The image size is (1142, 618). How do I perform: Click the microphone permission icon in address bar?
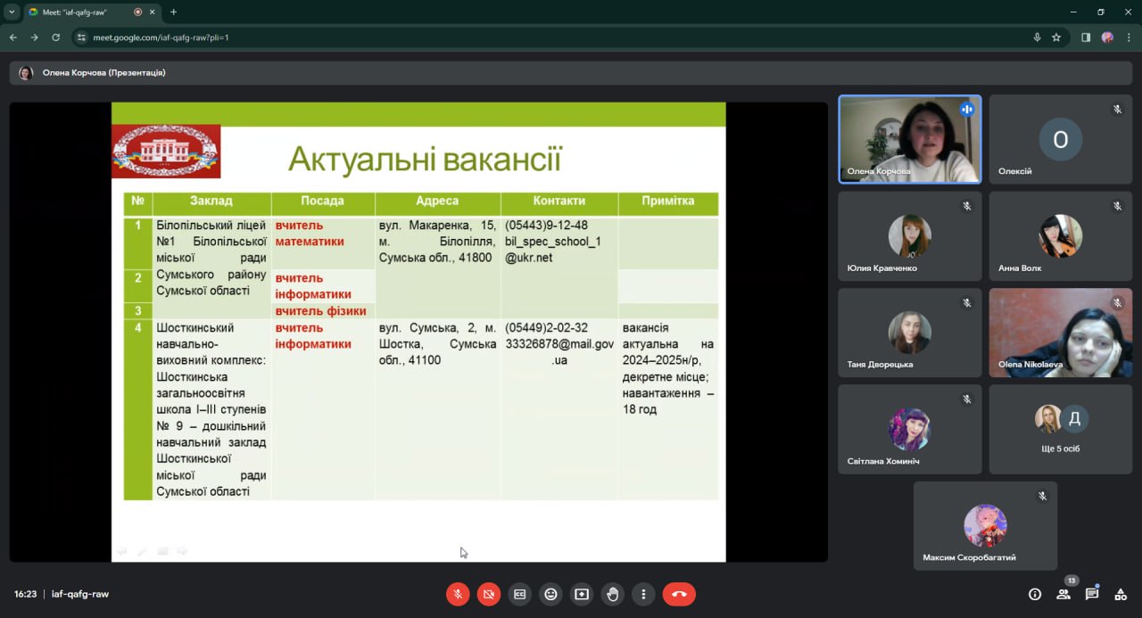[x=1037, y=37]
